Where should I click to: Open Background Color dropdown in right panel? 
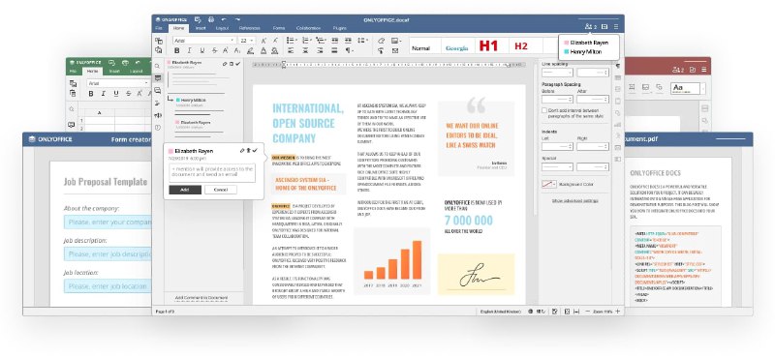549,184
